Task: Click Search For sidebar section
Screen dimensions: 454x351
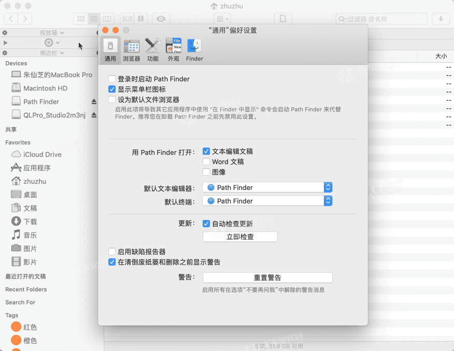Action: coord(20,302)
